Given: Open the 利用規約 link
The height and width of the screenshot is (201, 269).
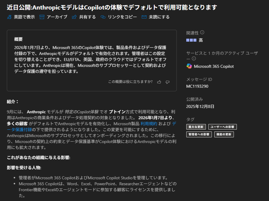Looking at the screenshot, I should pyautogui.click(x=149, y=123).
